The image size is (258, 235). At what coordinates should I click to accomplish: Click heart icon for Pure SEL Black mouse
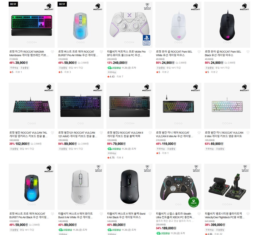click(248, 52)
